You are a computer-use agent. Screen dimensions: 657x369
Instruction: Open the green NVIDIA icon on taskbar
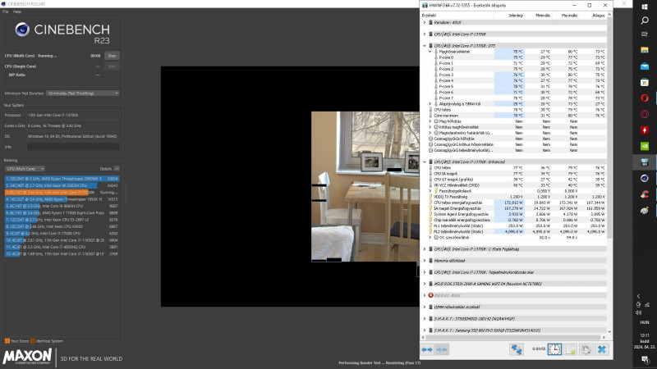pos(645,146)
